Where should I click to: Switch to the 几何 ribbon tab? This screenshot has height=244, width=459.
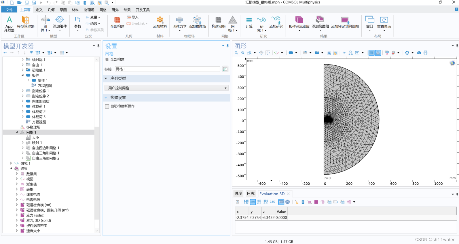pos(51,10)
